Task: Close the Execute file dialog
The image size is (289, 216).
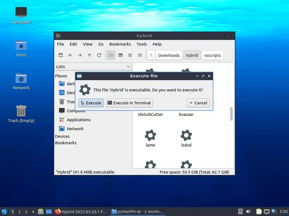Action: [x=209, y=76]
